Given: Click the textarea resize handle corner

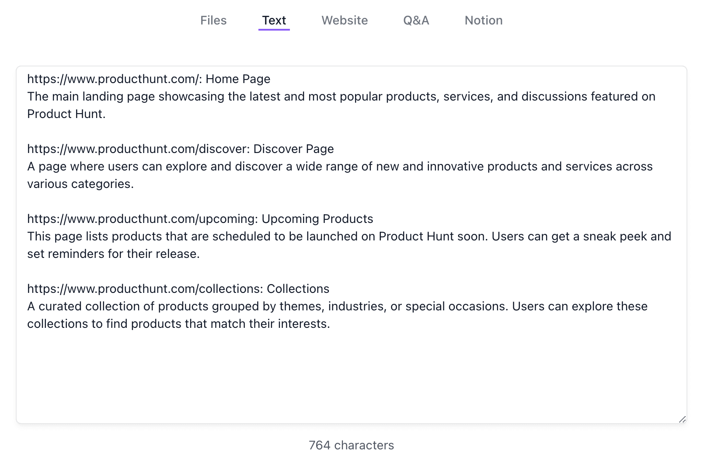Looking at the screenshot, I should click(x=682, y=419).
